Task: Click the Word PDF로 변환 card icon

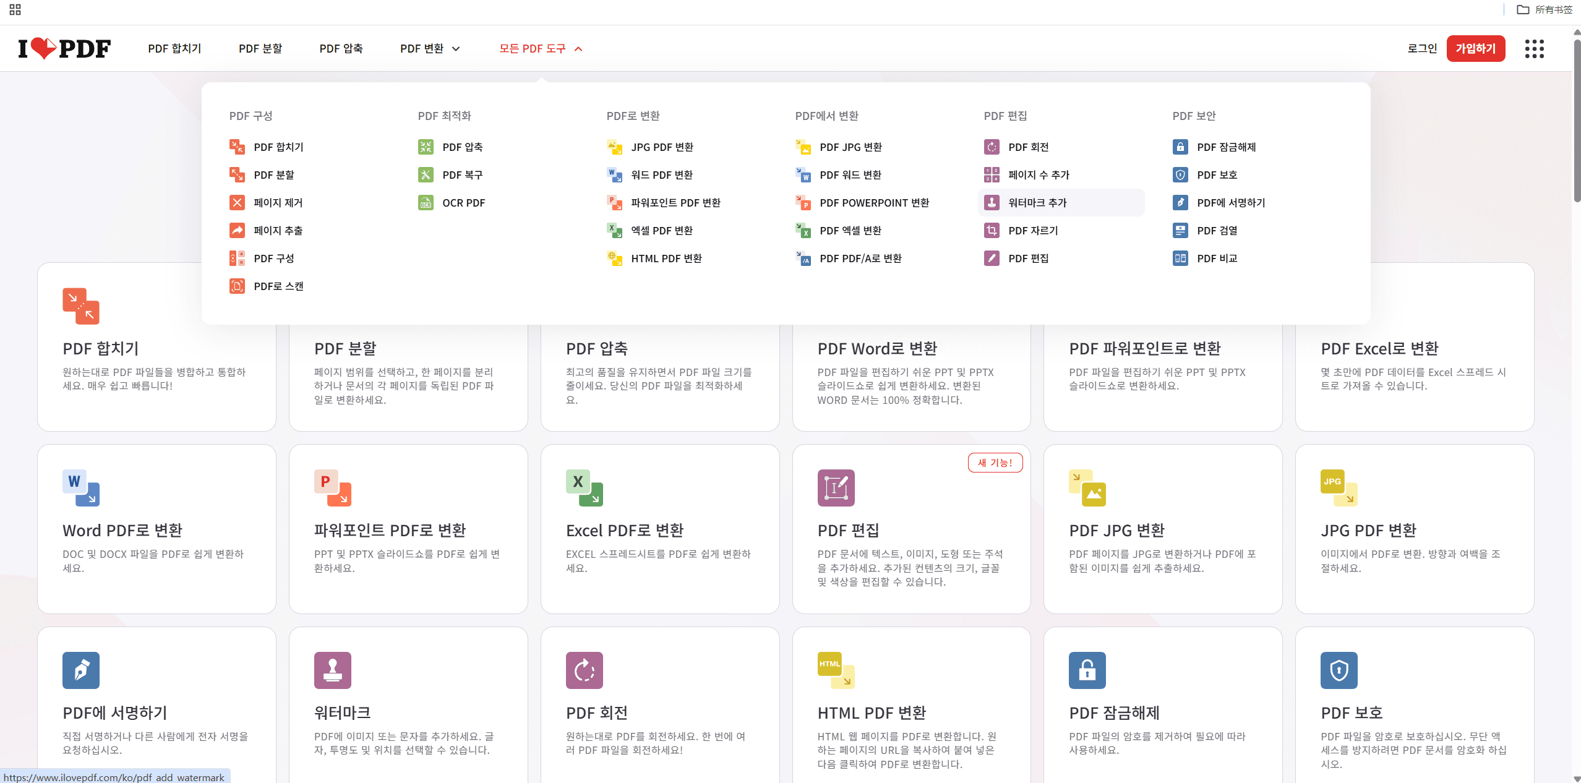Action: [x=81, y=488]
